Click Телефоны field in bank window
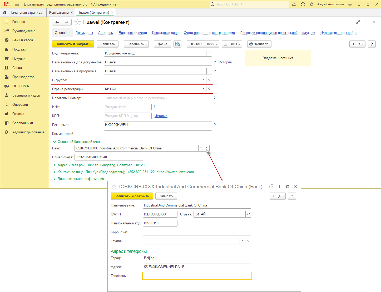The height and width of the screenshot is (292, 381). click(x=197, y=276)
